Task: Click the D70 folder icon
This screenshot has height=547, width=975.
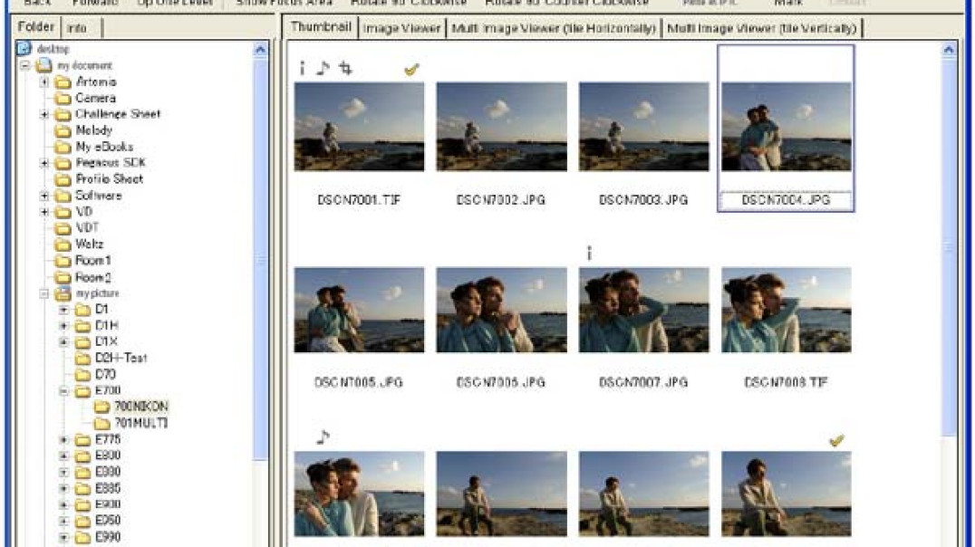Action: [82, 374]
